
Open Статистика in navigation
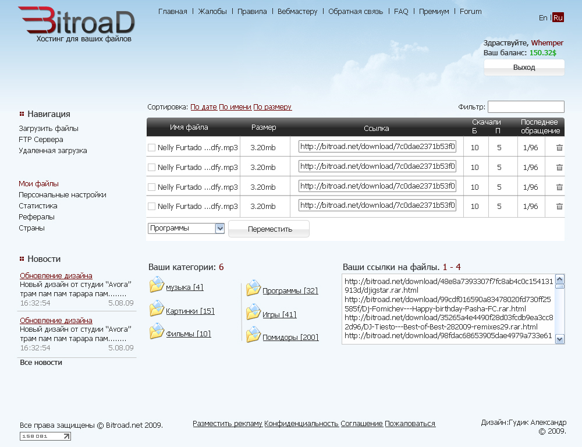coord(38,205)
